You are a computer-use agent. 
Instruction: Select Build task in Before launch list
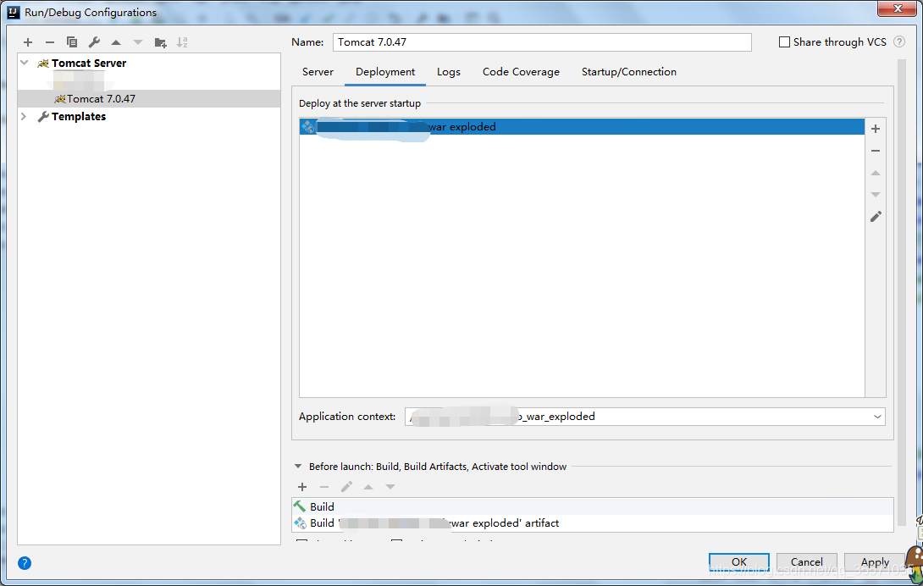[x=593, y=506]
